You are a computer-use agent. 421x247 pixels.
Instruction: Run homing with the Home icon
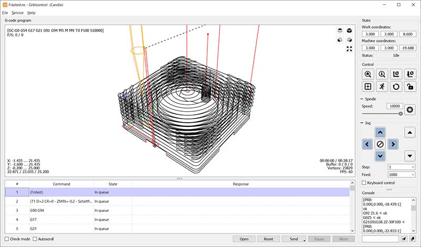[368, 74]
